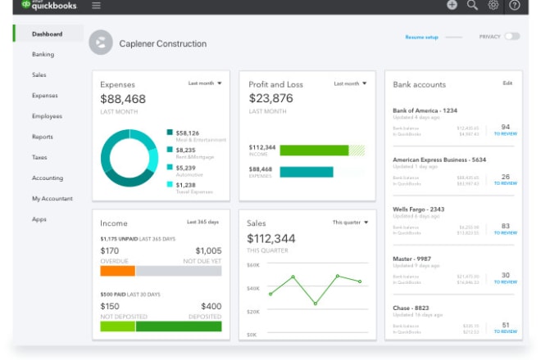Click Chase - 8823 account name
Image resolution: width=541 pixels, height=360 pixels.
(411, 308)
